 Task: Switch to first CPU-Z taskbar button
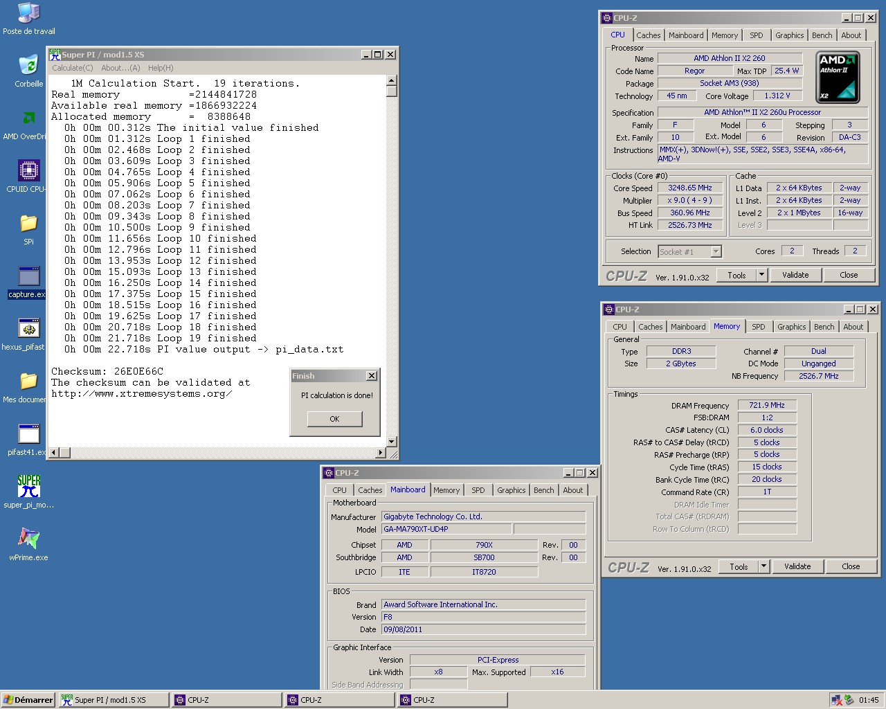[x=227, y=700]
